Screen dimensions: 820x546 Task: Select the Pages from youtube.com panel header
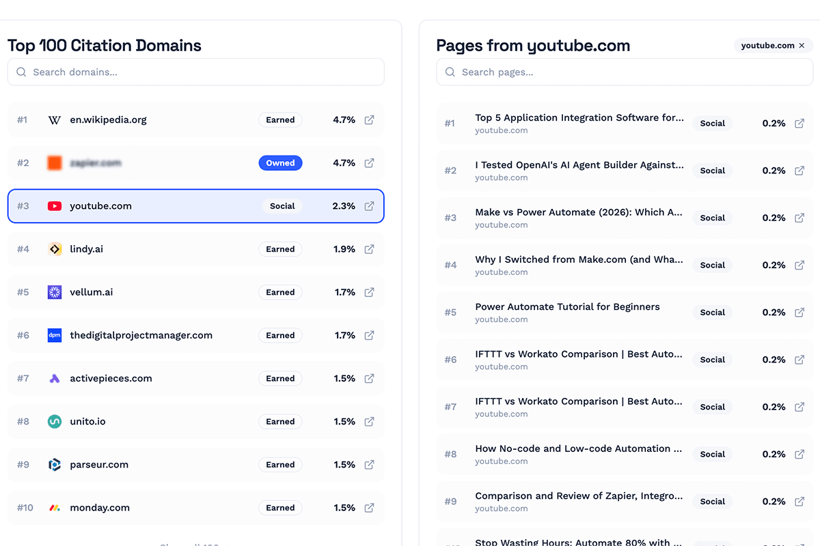(x=533, y=46)
